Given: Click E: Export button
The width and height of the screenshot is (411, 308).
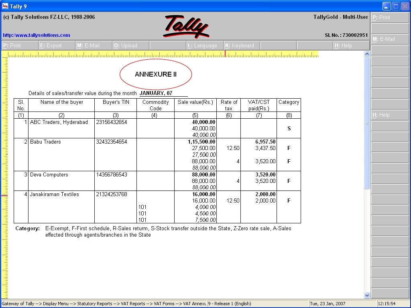Looking at the screenshot, I should 57,46.
